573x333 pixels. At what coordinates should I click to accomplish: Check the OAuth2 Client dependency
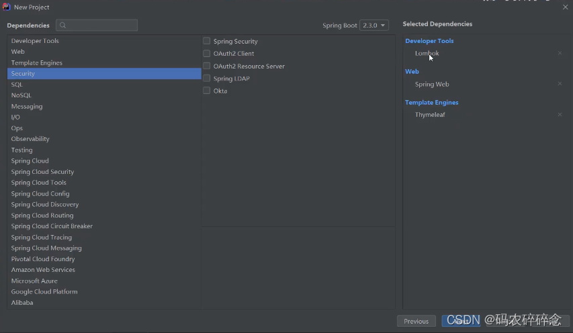pos(206,53)
